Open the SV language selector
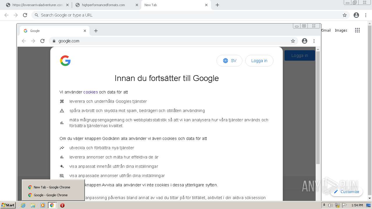 click(229, 61)
